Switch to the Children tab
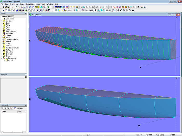 coord(11,17)
